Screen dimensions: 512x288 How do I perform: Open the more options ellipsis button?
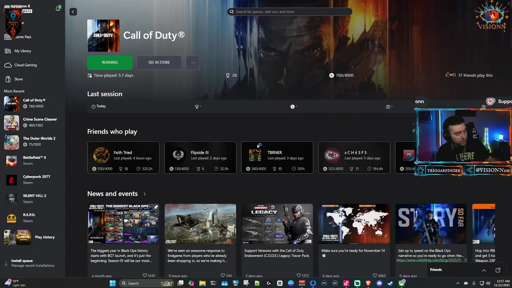[x=193, y=62]
